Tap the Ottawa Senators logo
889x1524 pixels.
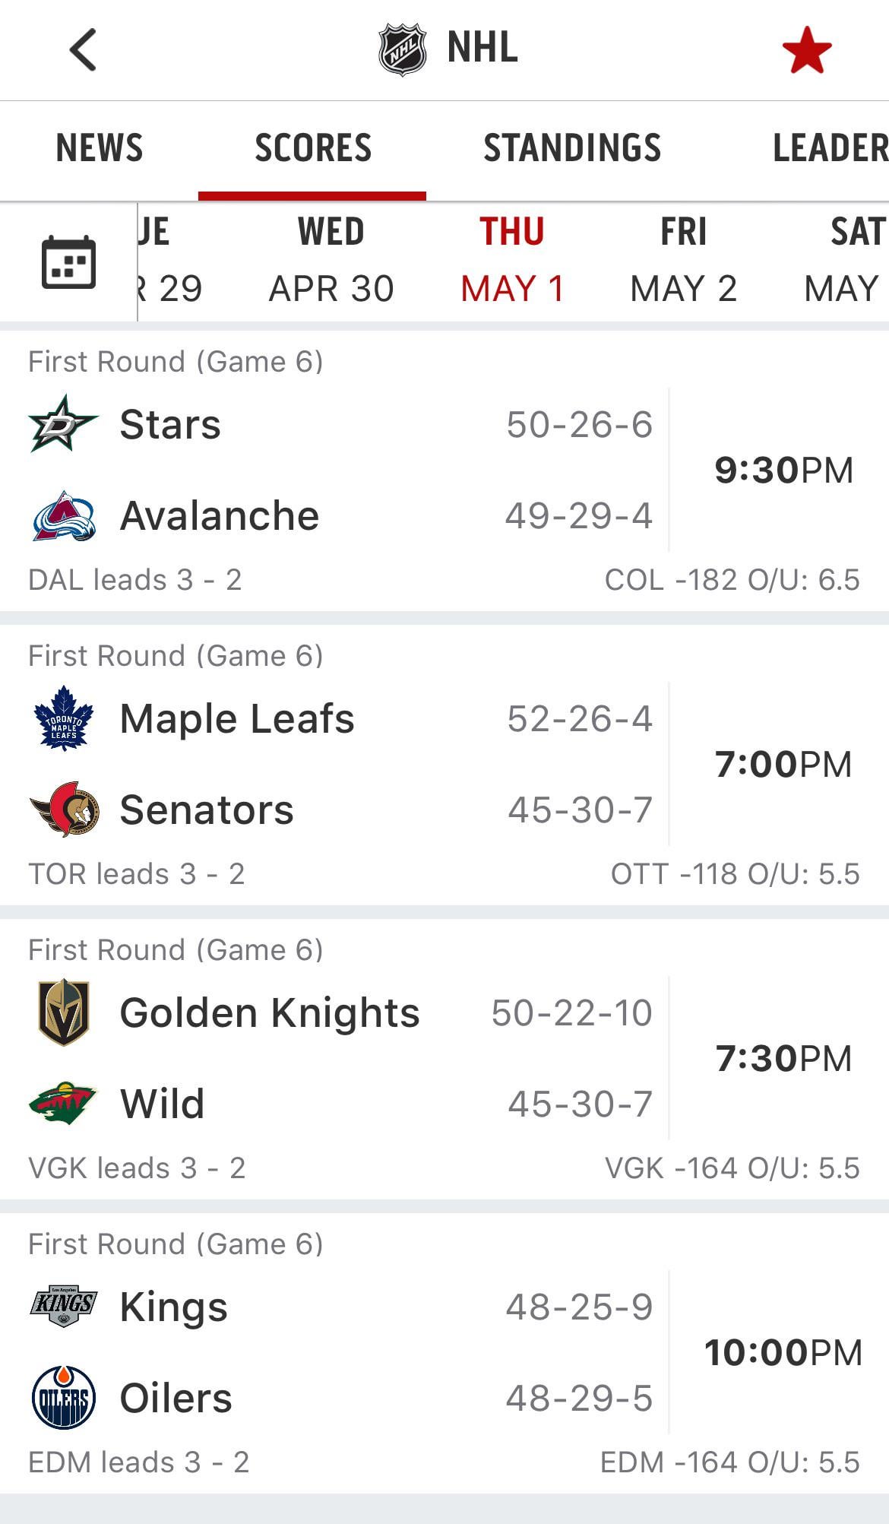(x=65, y=810)
